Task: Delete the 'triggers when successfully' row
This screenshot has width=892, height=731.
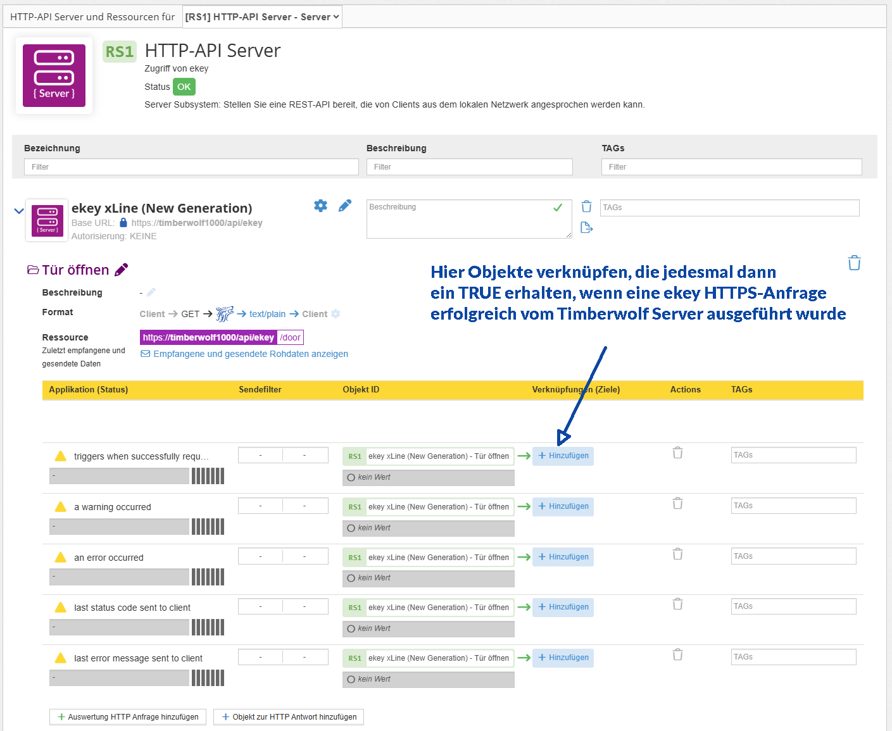Action: 677,453
